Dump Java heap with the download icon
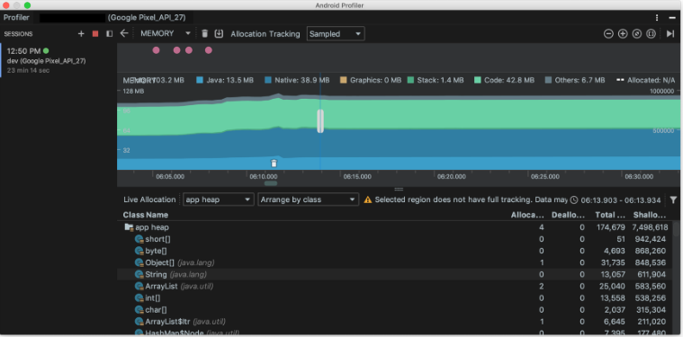 (219, 33)
